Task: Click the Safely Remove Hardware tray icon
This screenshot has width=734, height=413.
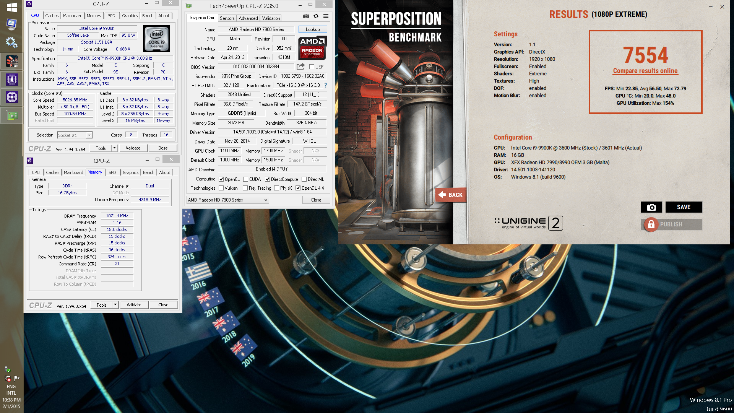Action: (x=7, y=369)
